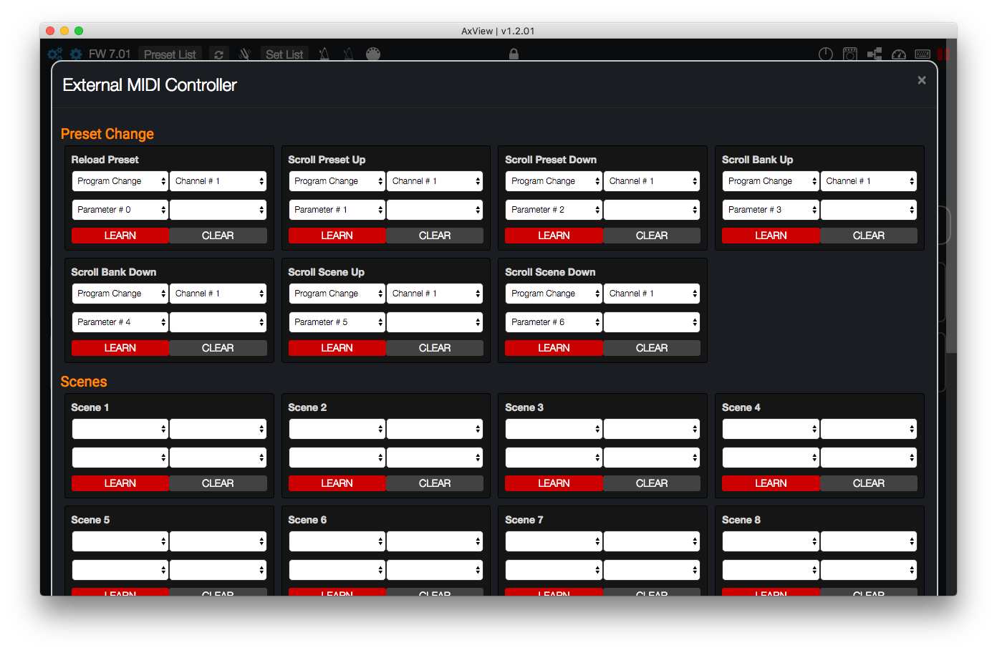Screen dimensions: 997x653
Task: Open Scroll Preset Down Program Change dropdown
Action: [554, 181]
